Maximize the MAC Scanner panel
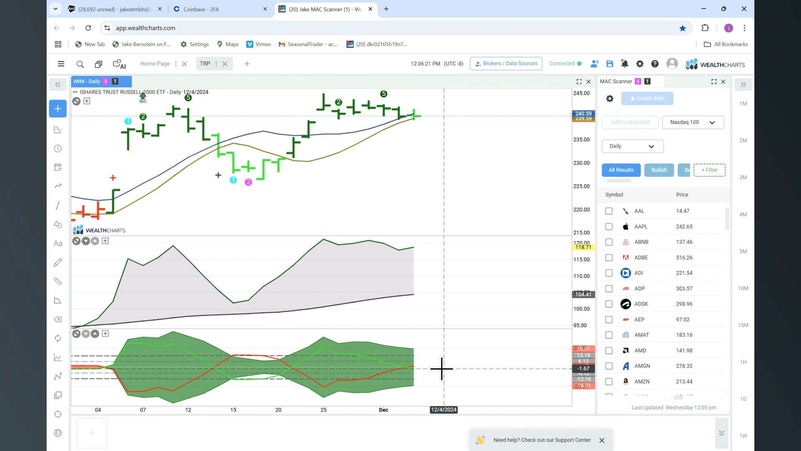 pos(714,81)
